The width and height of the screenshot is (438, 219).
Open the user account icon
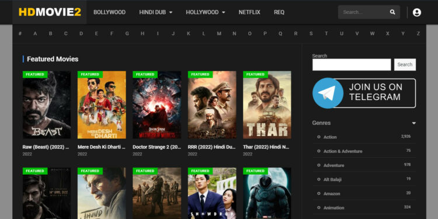[417, 12]
